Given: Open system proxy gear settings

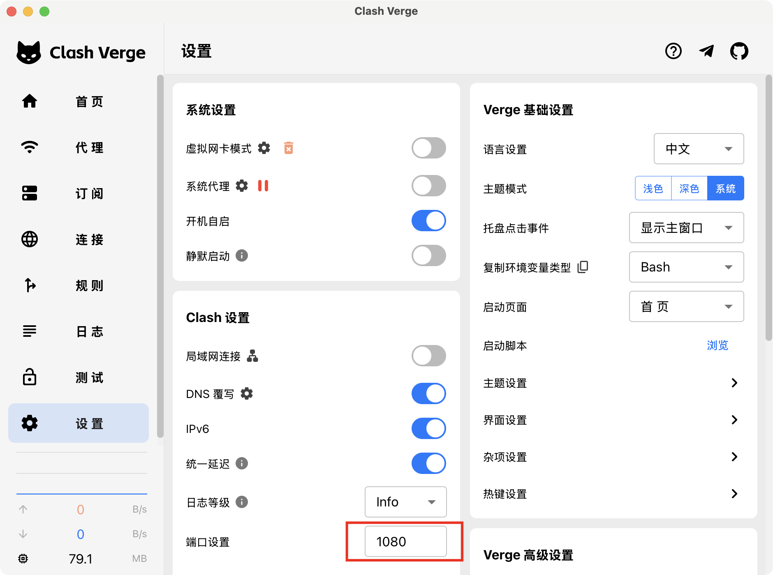Looking at the screenshot, I should coord(242,186).
